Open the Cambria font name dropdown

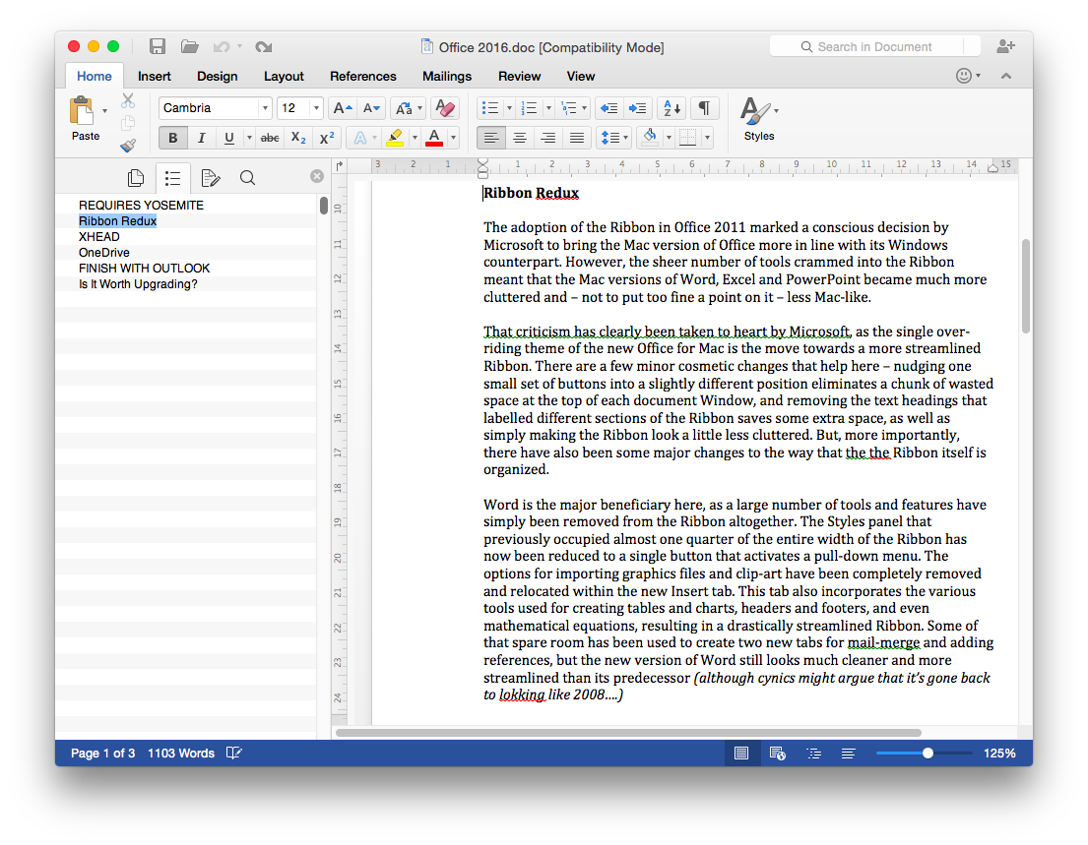point(264,108)
